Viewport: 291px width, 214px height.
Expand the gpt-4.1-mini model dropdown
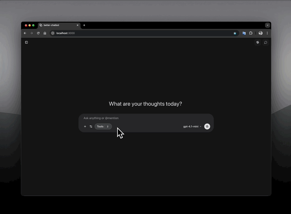pyautogui.click(x=192, y=127)
